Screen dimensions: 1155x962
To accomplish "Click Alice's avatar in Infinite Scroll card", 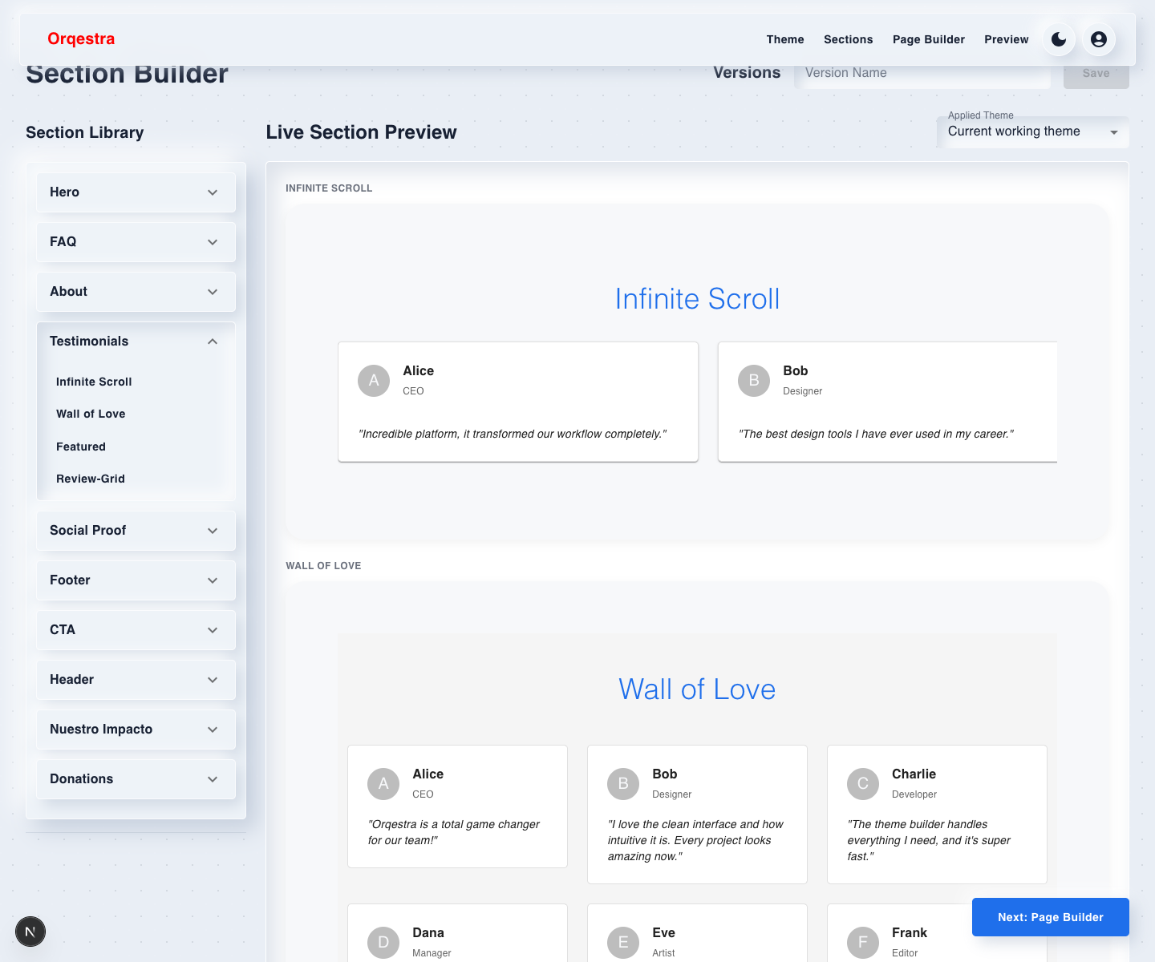I will [x=374, y=381].
